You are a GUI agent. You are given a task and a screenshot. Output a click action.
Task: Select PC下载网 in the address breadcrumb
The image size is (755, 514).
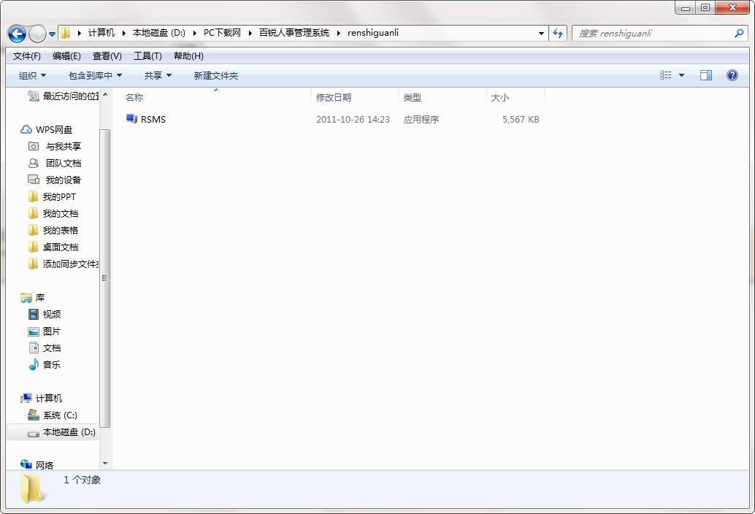point(222,33)
